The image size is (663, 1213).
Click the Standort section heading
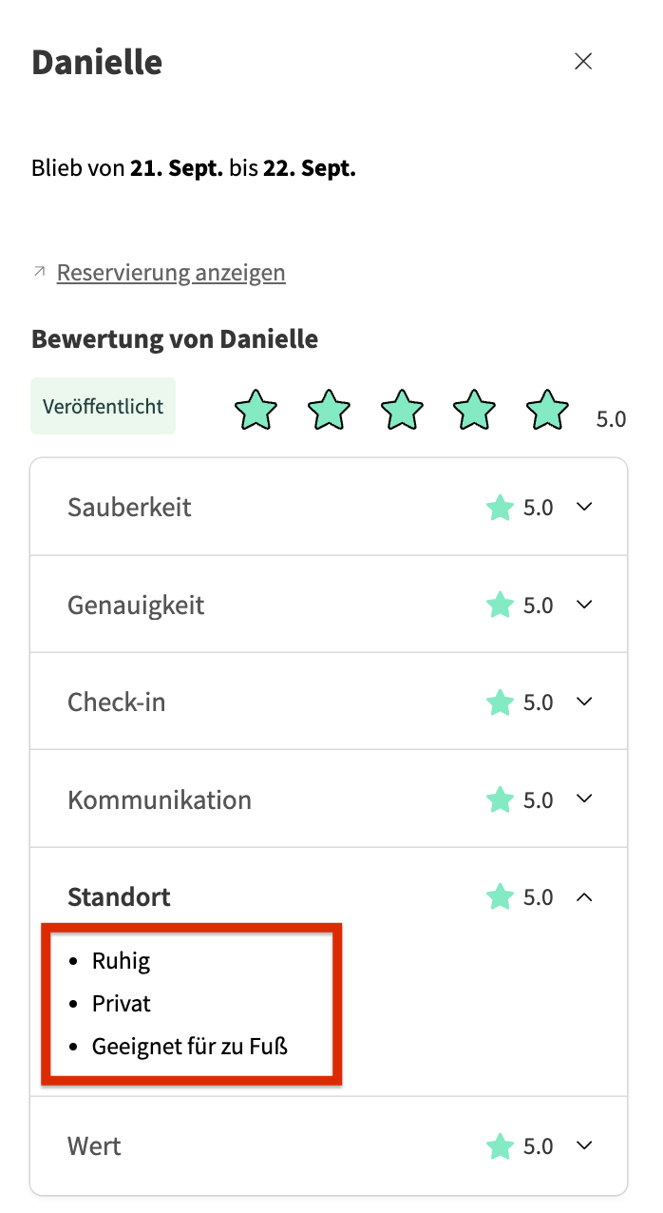coord(119,896)
